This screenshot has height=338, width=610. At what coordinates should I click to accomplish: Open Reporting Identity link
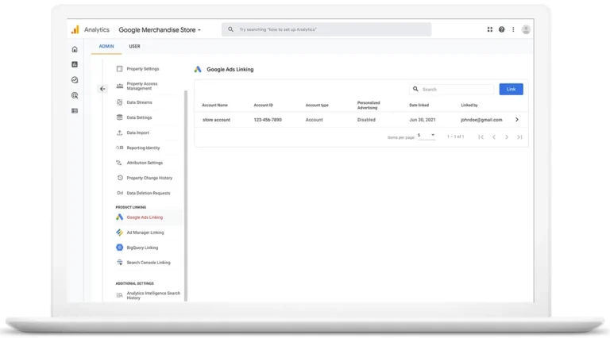coord(143,148)
